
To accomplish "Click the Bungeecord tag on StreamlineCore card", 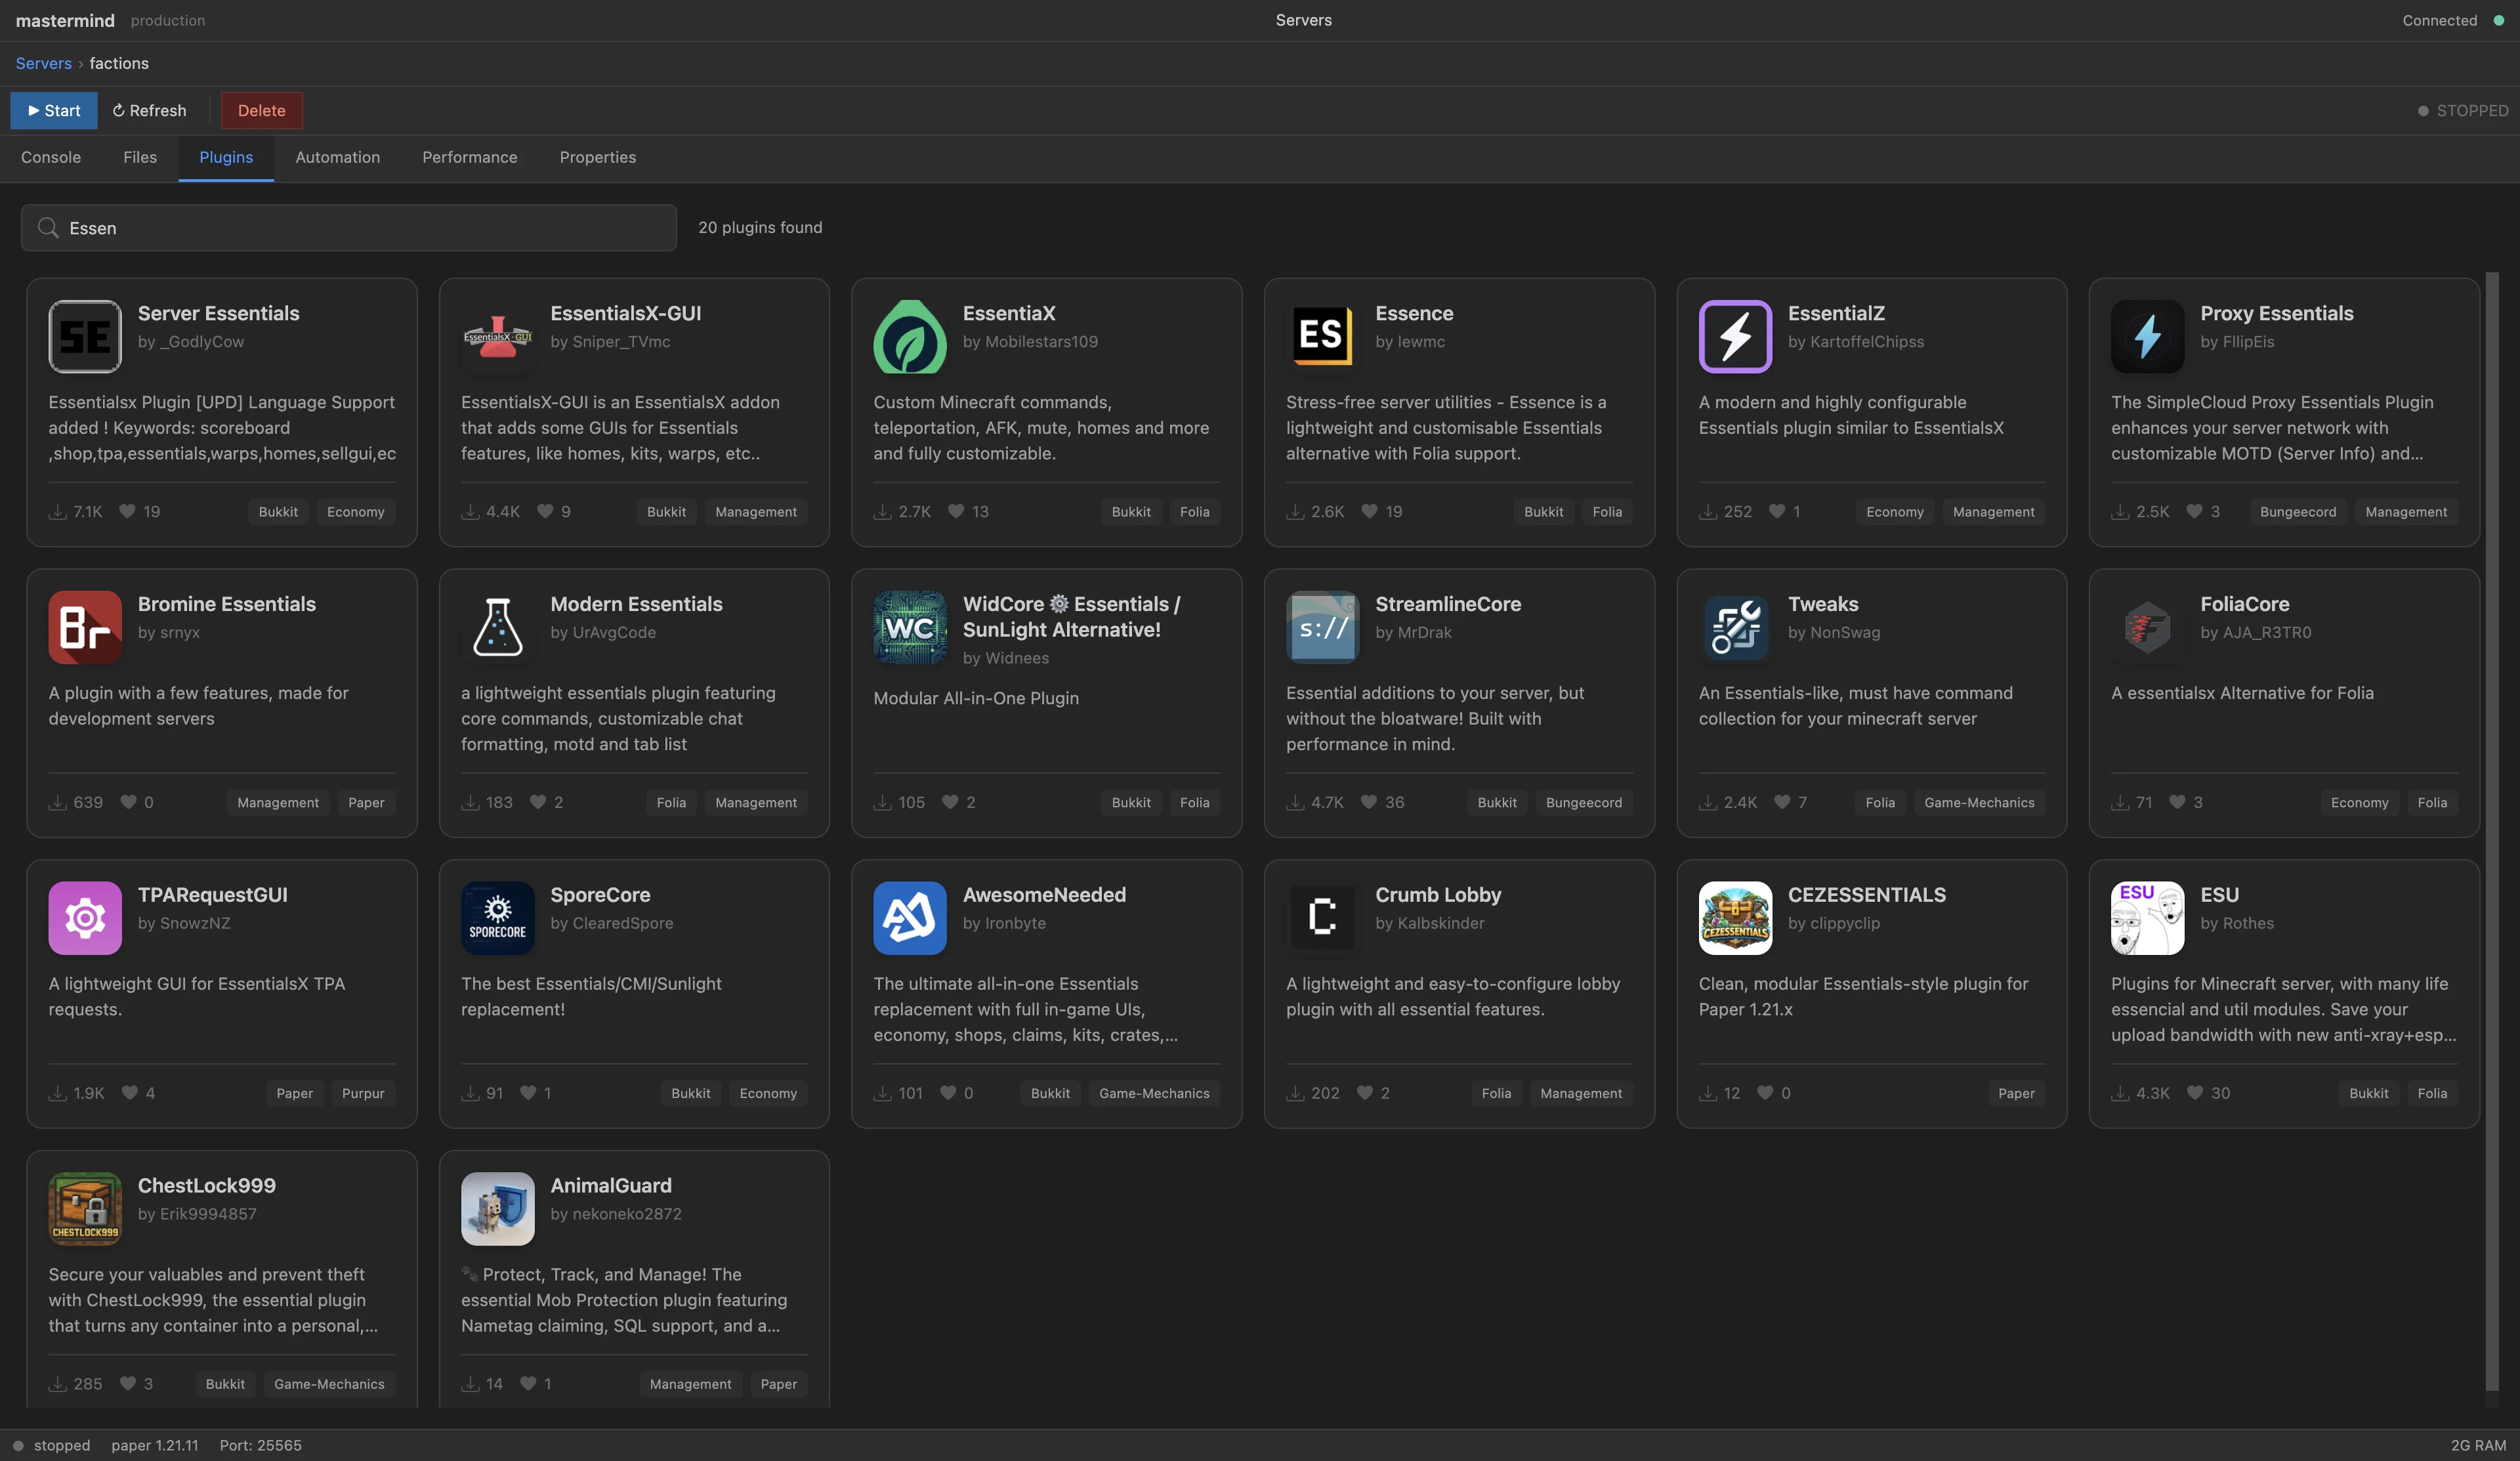I will coord(1583,802).
